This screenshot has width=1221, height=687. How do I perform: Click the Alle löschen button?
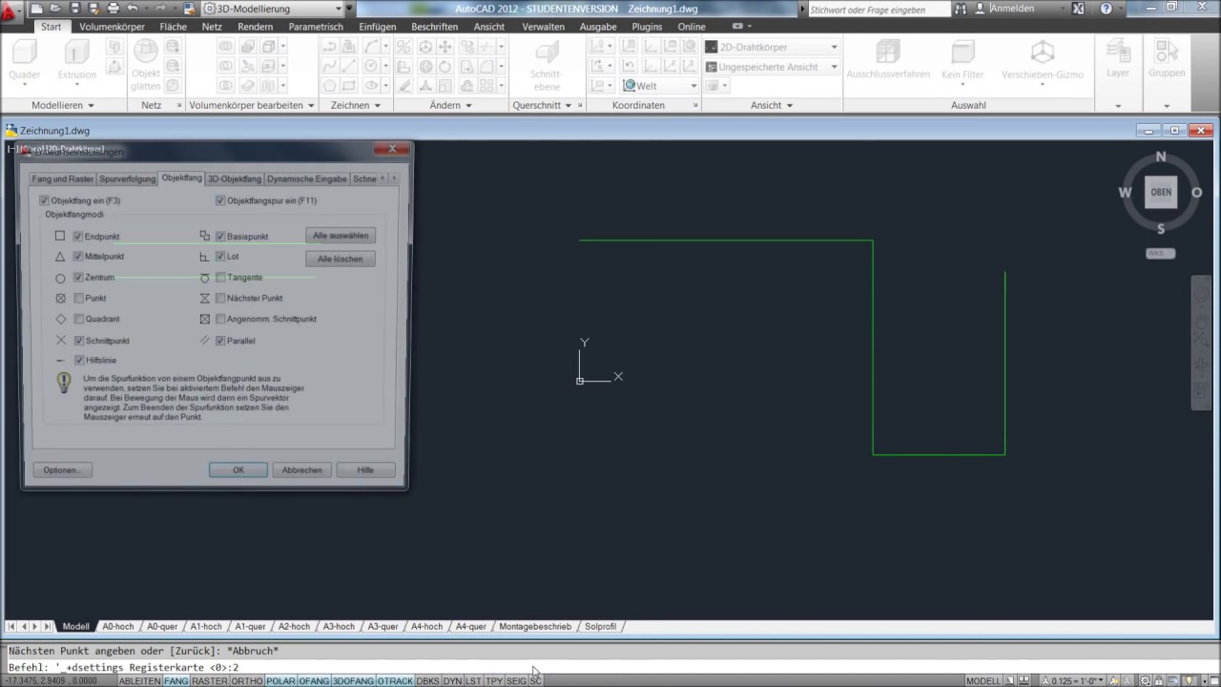341,259
